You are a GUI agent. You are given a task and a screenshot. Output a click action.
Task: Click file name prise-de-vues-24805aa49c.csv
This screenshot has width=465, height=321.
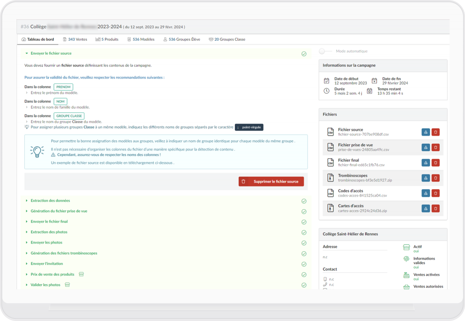pos(364,150)
